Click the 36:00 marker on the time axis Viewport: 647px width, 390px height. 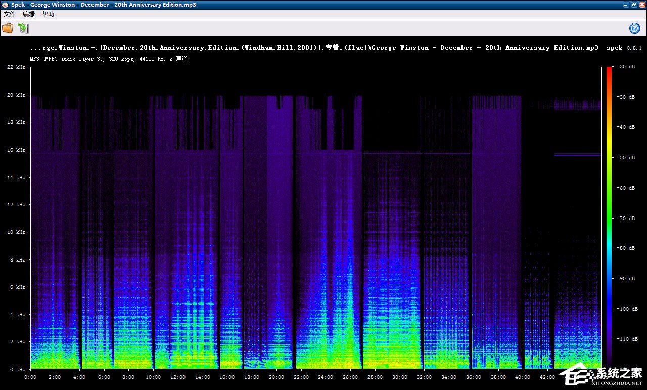pyautogui.click(x=474, y=377)
